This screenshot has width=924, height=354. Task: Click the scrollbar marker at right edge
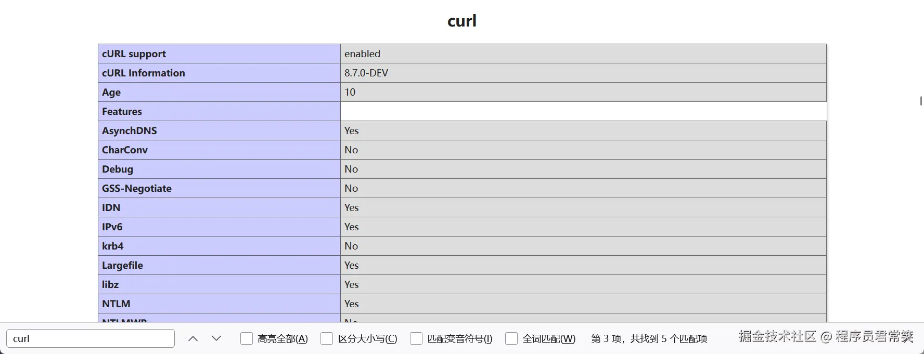pyautogui.click(x=921, y=101)
